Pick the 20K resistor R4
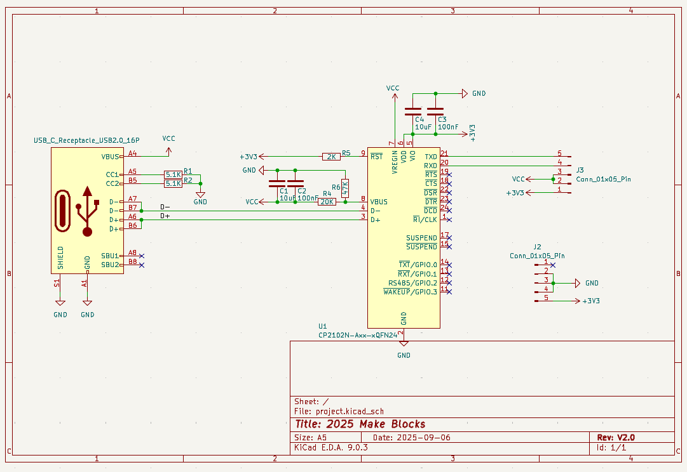This screenshot has height=472, width=687. (x=327, y=202)
